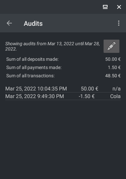Click the Audits title text
This screenshot has width=126, height=179.
(x=33, y=23)
